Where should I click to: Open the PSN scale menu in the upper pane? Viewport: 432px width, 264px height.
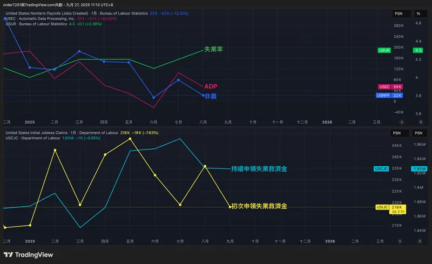tap(399, 14)
